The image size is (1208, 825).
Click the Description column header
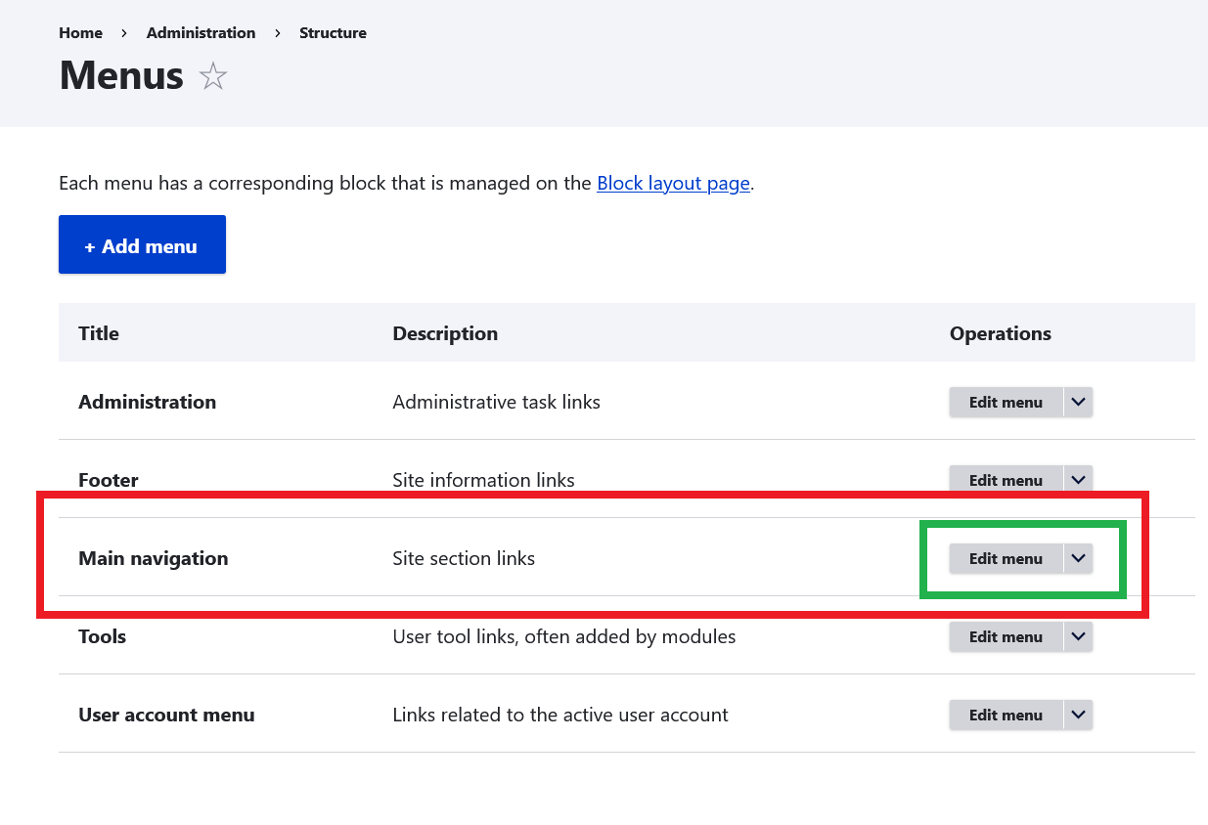pyautogui.click(x=445, y=333)
